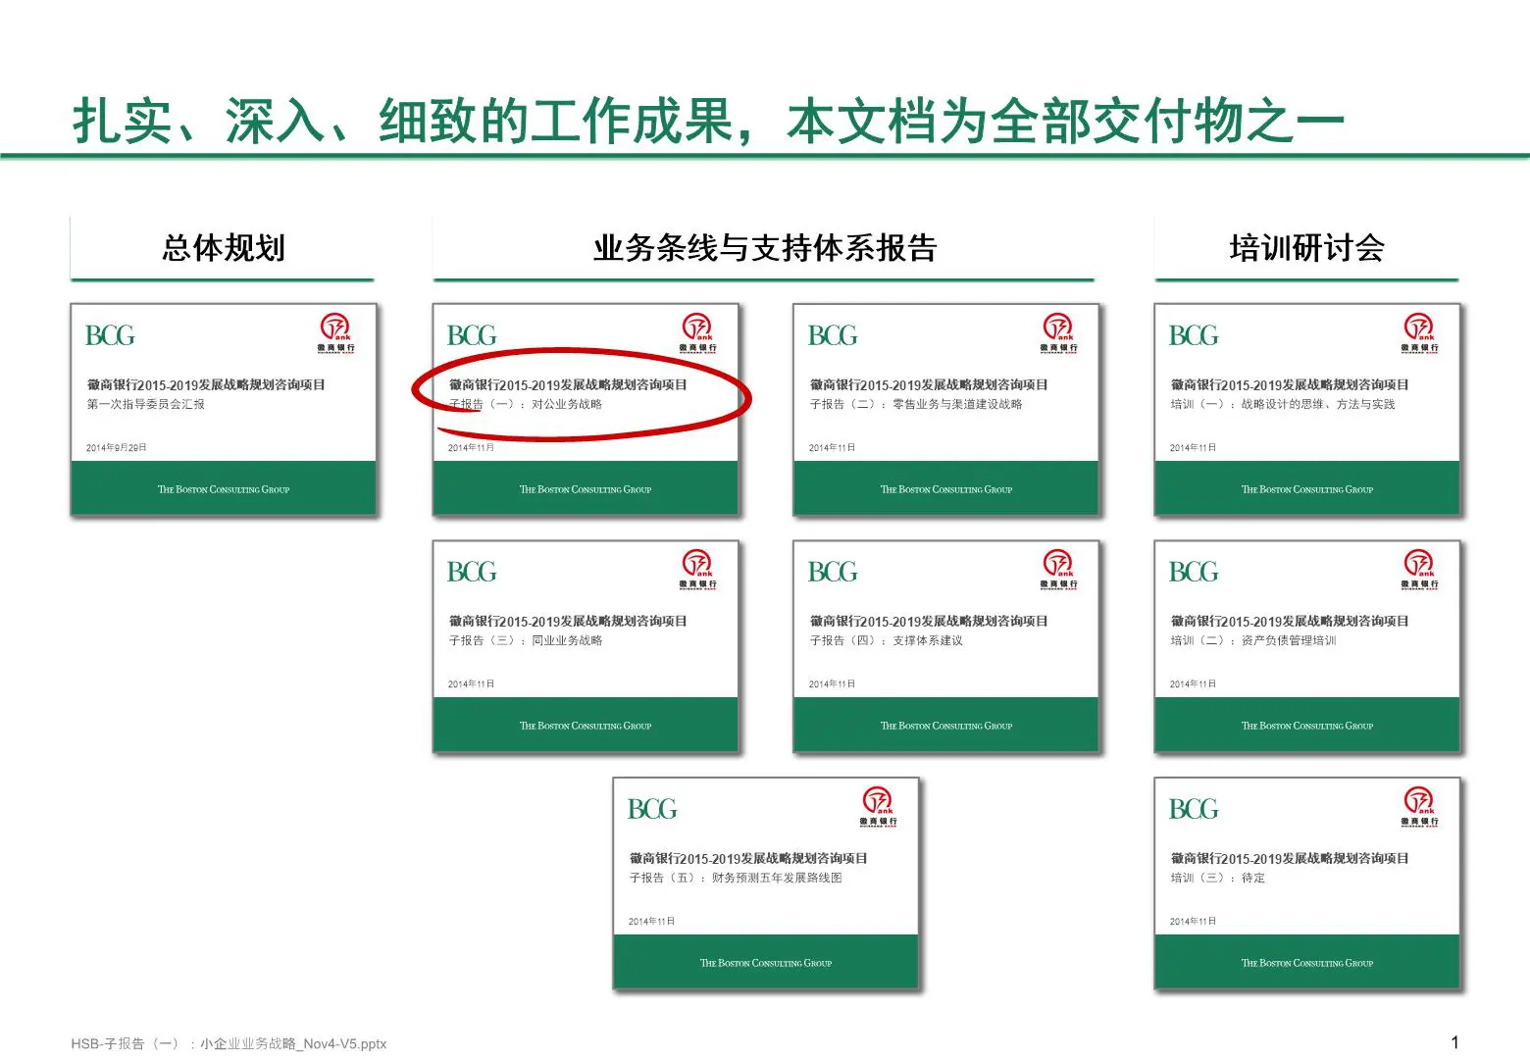Click the BCG logo on 子报告（二）零售业务 cover
1530x1059 pixels.
pos(832,336)
